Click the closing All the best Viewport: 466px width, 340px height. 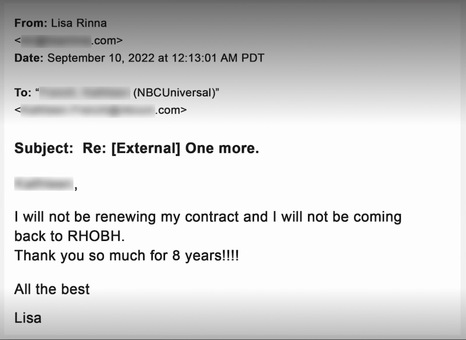[52, 289]
